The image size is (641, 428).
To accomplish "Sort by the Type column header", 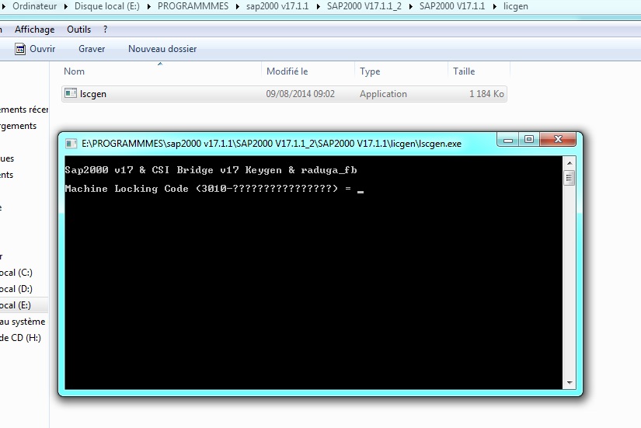I will click(370, 71).
